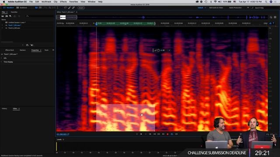Expand the Info section in Properties
Viewport: 280px width, 157px height.
click(1, 58)
